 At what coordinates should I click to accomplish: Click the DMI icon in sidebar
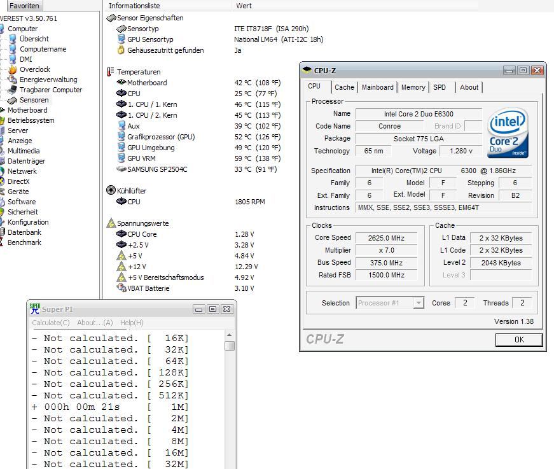tap(13, 59)
